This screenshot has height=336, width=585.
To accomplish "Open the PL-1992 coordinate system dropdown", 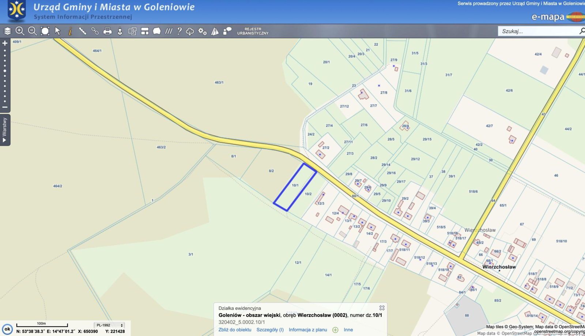I will (110, 325).
